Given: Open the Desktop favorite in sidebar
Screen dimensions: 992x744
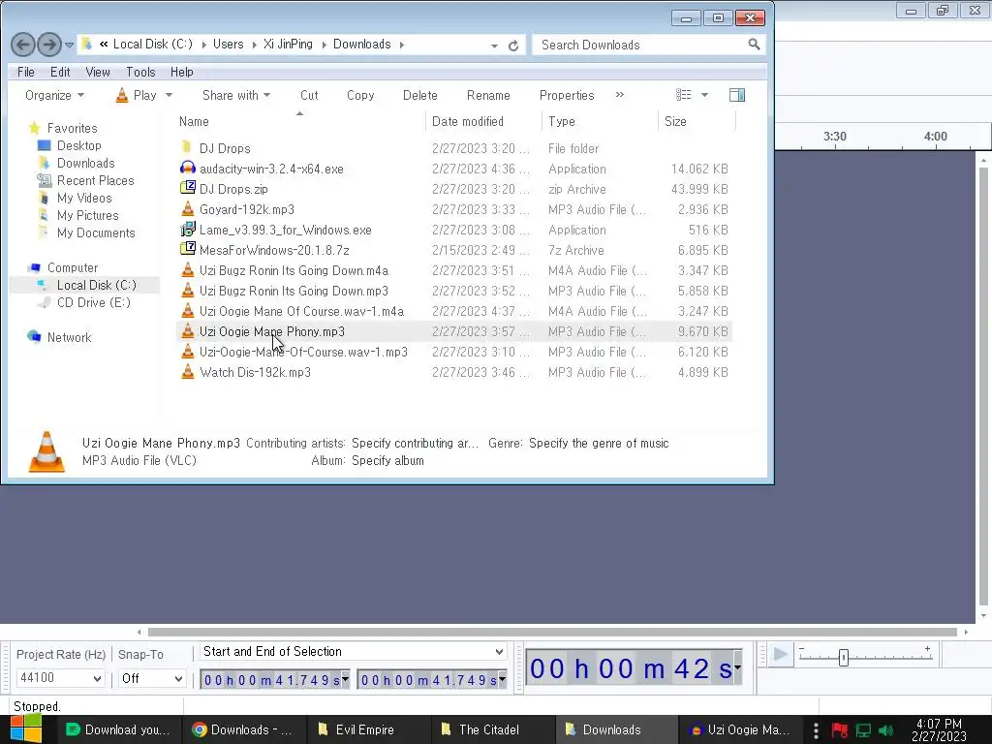Looking at the screenshot, I should (x=78, y=145).
